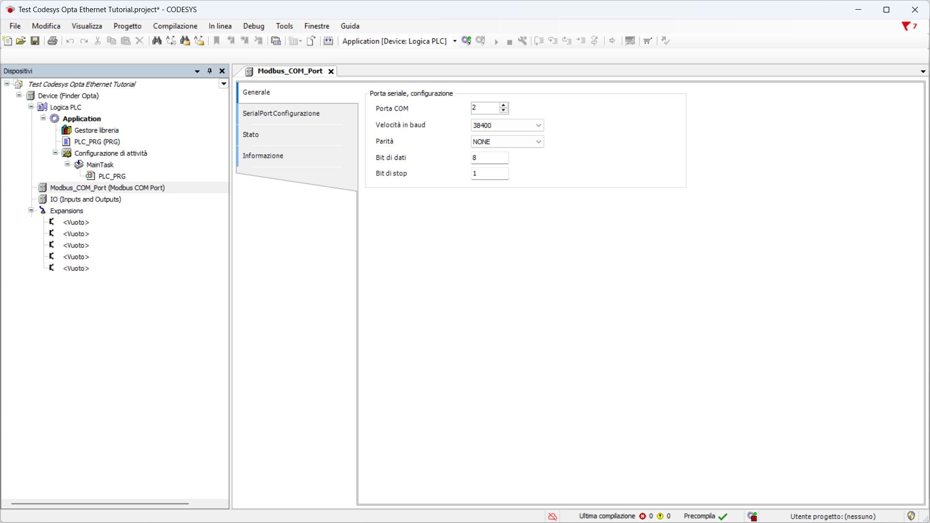Viewport: 930px width, 523px height.
Task: Click the Dispositivi panel horizontal scrollbar
Action: tap(100, 504)
